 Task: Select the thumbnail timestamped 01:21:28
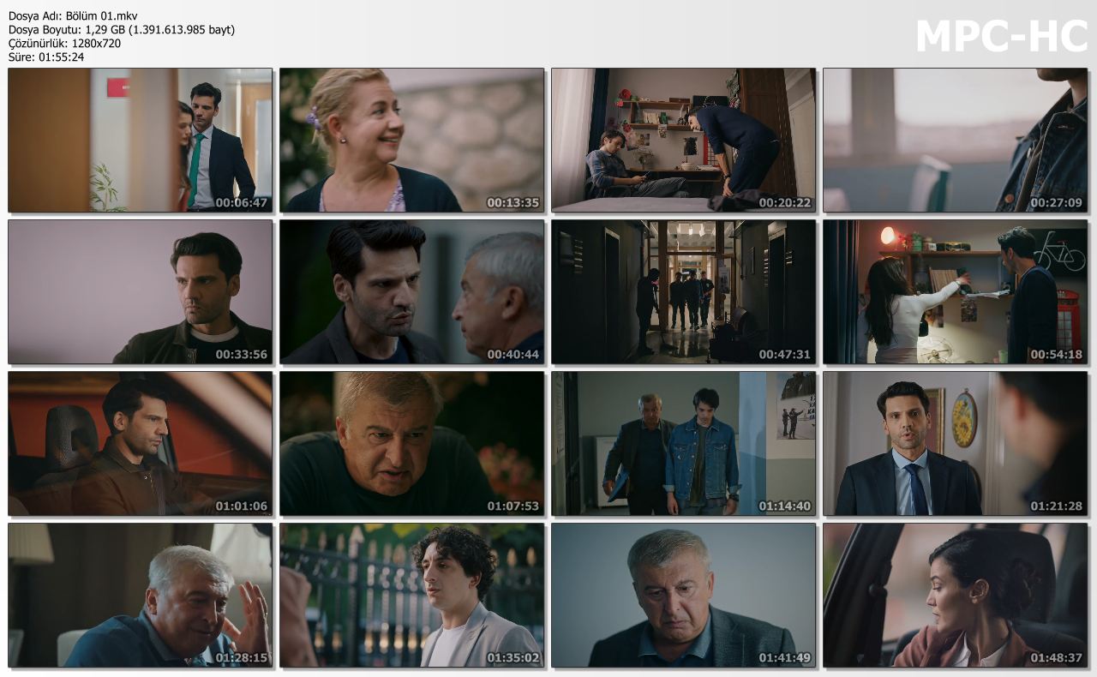tap(955, 443)
